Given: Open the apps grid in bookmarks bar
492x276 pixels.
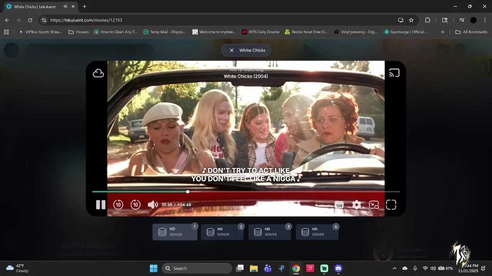Looking at the screenshot, I should click(6, 32).
